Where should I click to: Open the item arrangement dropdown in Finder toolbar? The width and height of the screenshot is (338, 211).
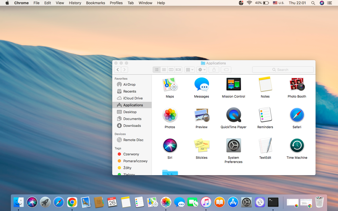click(x=189, y=70)
